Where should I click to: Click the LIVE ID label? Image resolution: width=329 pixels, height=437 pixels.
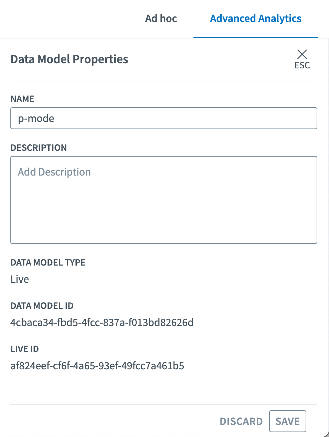point(24,349)
